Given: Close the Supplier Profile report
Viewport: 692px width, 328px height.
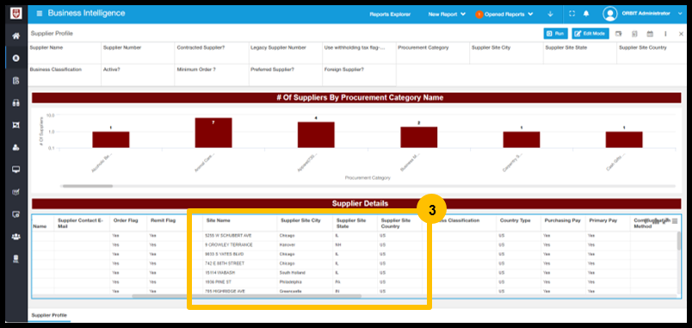Looking at the screenshot, I should (x=681, y=34).
